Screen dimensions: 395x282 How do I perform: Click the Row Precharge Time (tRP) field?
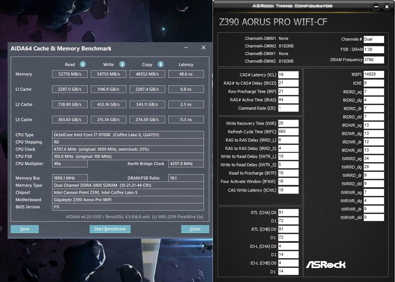click(288, 91)
